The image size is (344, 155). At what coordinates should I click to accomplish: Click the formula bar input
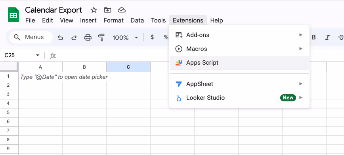click(201, 56)
